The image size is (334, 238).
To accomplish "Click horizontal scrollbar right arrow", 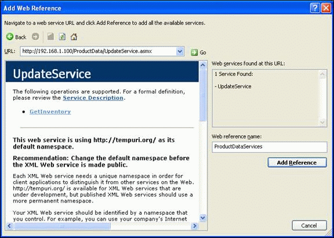I will tap(194, 226).
